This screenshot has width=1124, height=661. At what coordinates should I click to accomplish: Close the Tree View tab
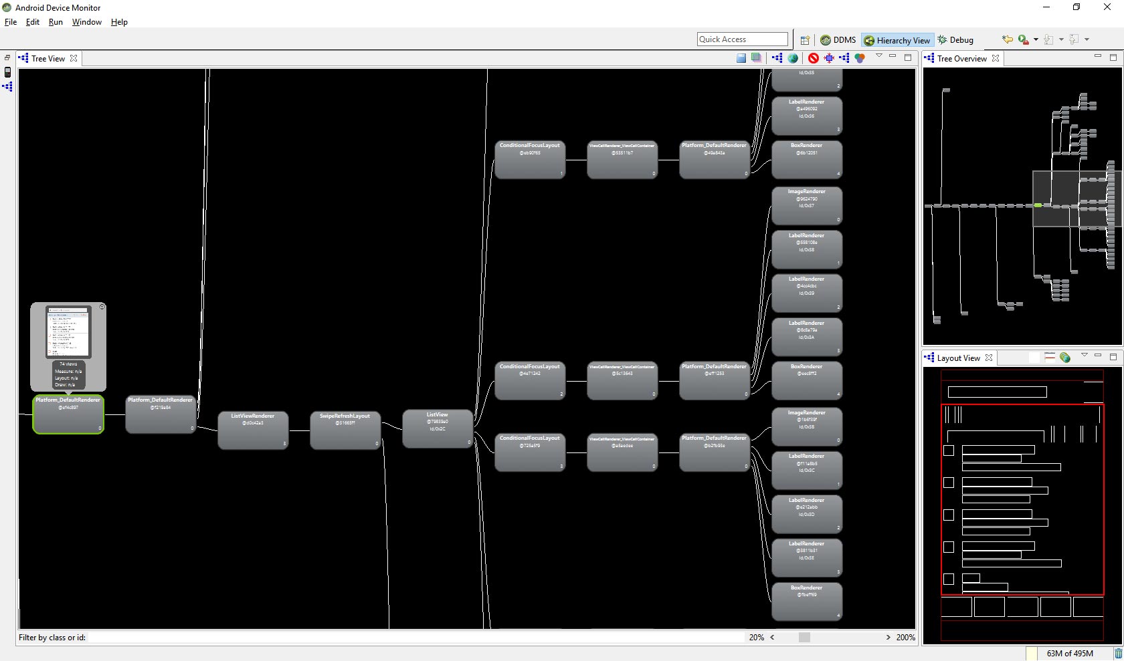coord(74,58)
